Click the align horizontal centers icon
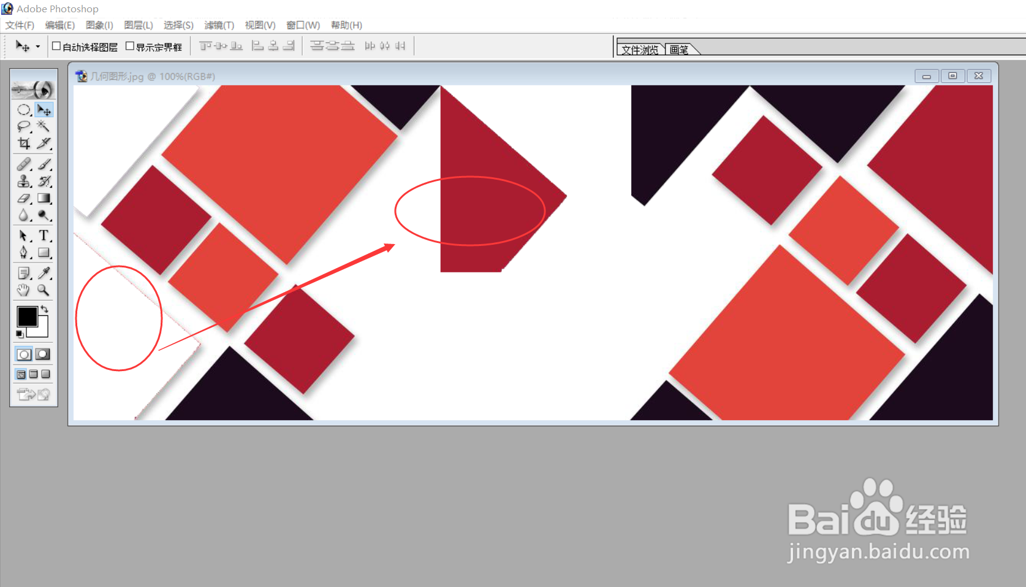 273,46
